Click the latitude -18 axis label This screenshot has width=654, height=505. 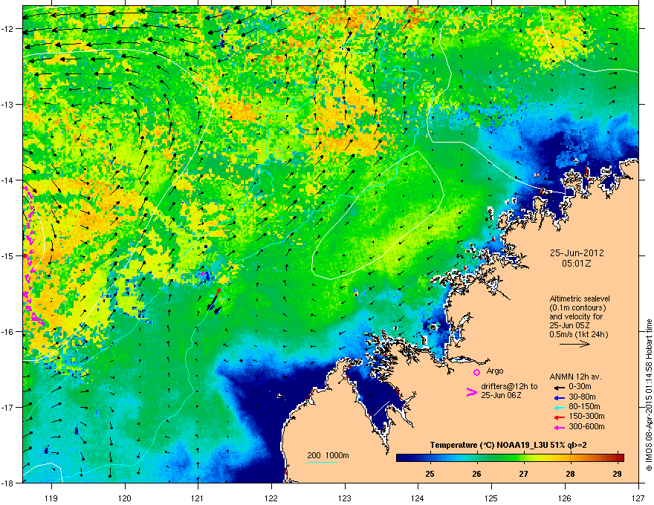tap(8, 483)
